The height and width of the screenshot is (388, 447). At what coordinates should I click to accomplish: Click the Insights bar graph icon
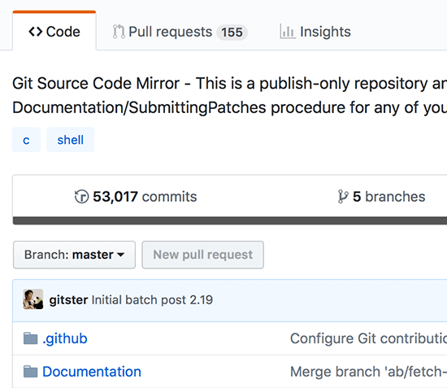pyautogui.click(x=288, y=32)
